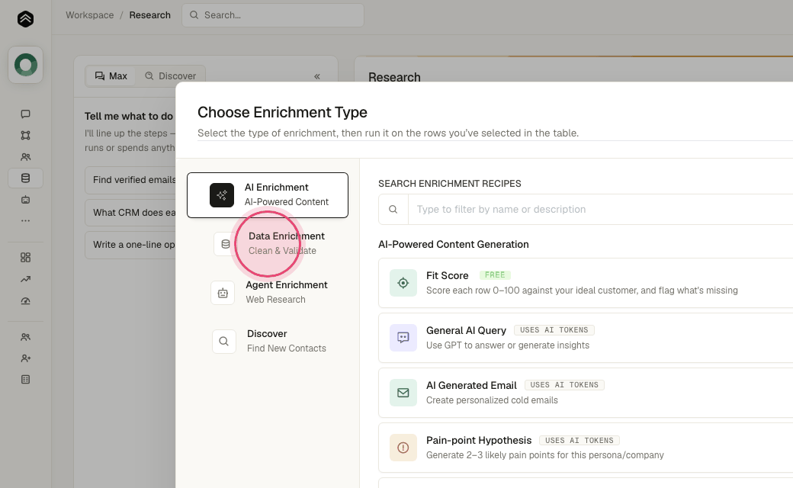The image size is (793, 488).
Task: Click the app logo at top left
Action: (25, 19)
